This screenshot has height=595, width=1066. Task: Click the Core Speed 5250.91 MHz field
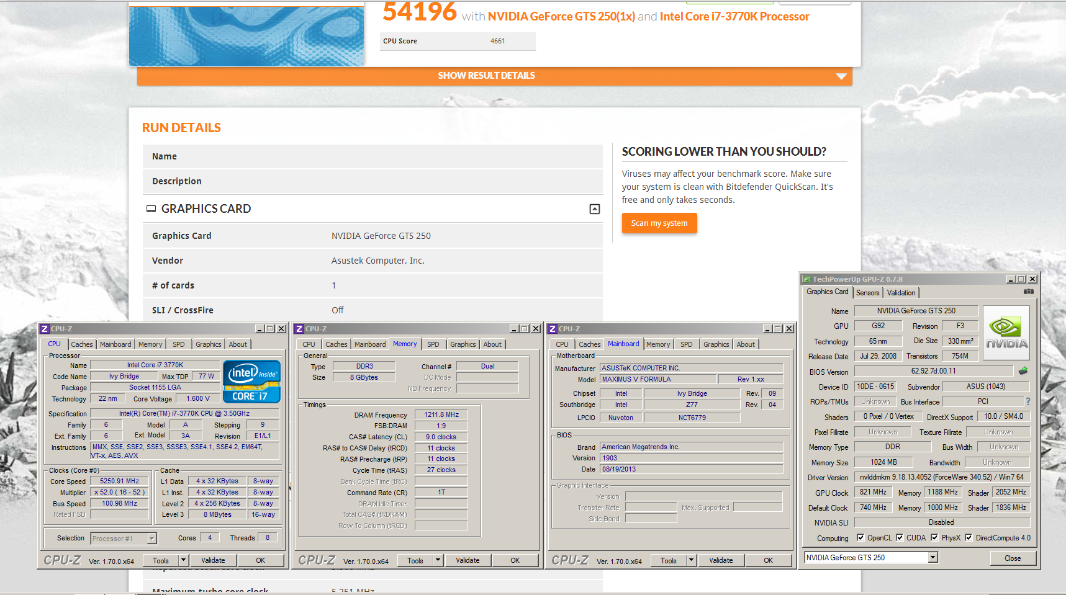(120, 481)
